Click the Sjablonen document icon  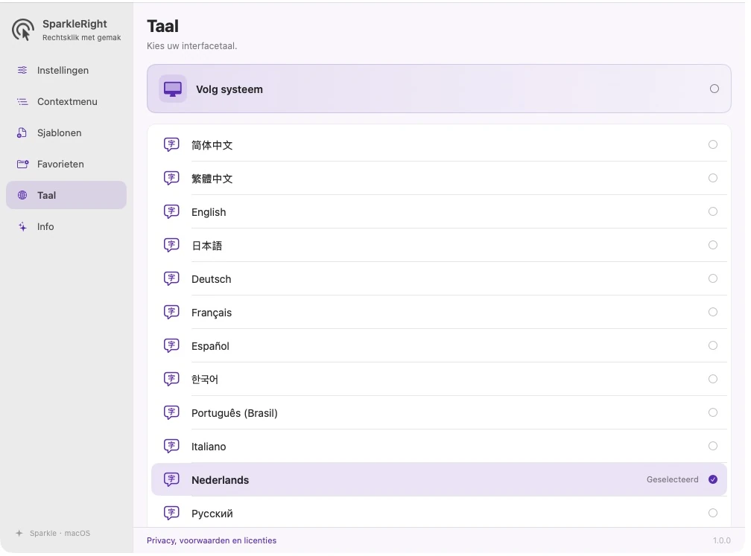[22, 132]
